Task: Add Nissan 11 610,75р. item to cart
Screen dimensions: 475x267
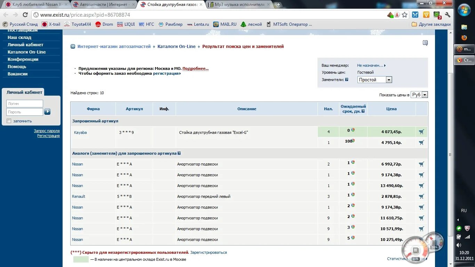Action: 421,218
